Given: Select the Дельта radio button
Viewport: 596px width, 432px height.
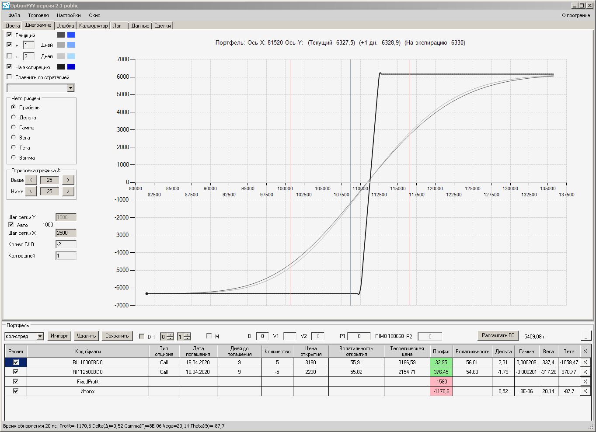Looking at the screenshot, I should [x=14, y=117].
